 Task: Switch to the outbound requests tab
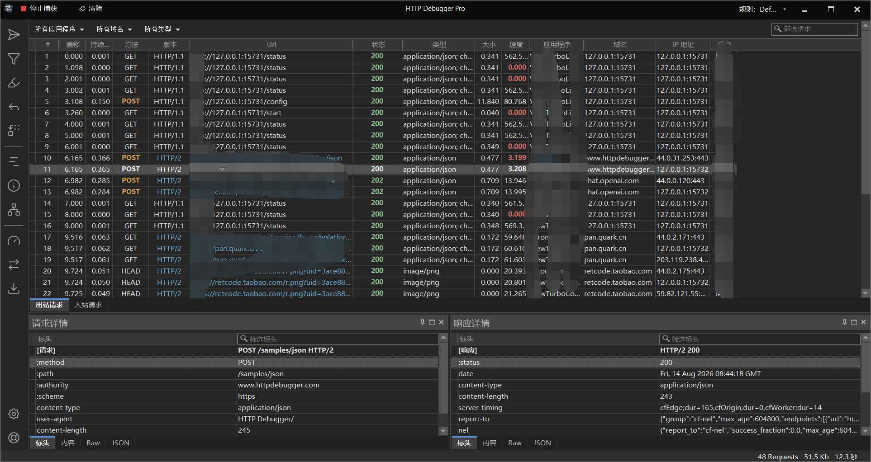click(49, 305)
